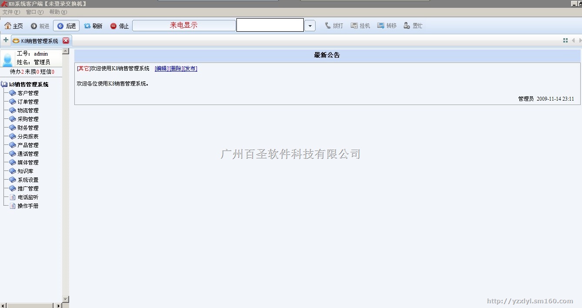
Task: Open the phone number dropdown arrow
Action: click(309, 26)
